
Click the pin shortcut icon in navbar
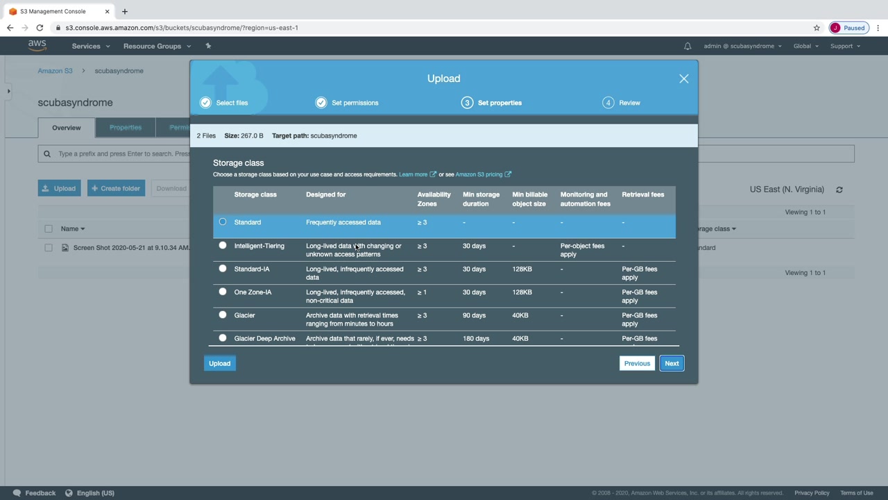point(208,46)
